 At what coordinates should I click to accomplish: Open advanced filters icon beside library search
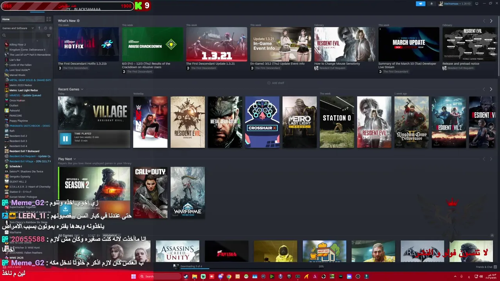click(x=48, y=36)
